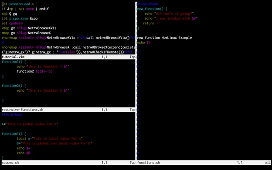Click echo "I was invoked with $0" line

coord(171,19)
